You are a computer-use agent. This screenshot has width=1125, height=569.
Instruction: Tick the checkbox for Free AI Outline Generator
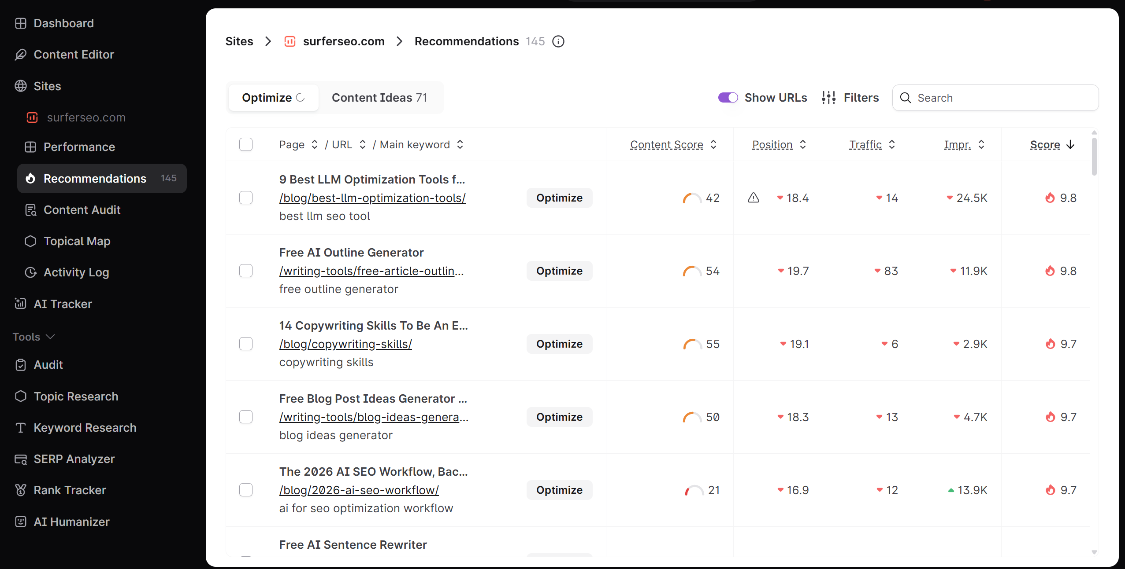pyautogui.click(x=246, y=271)
